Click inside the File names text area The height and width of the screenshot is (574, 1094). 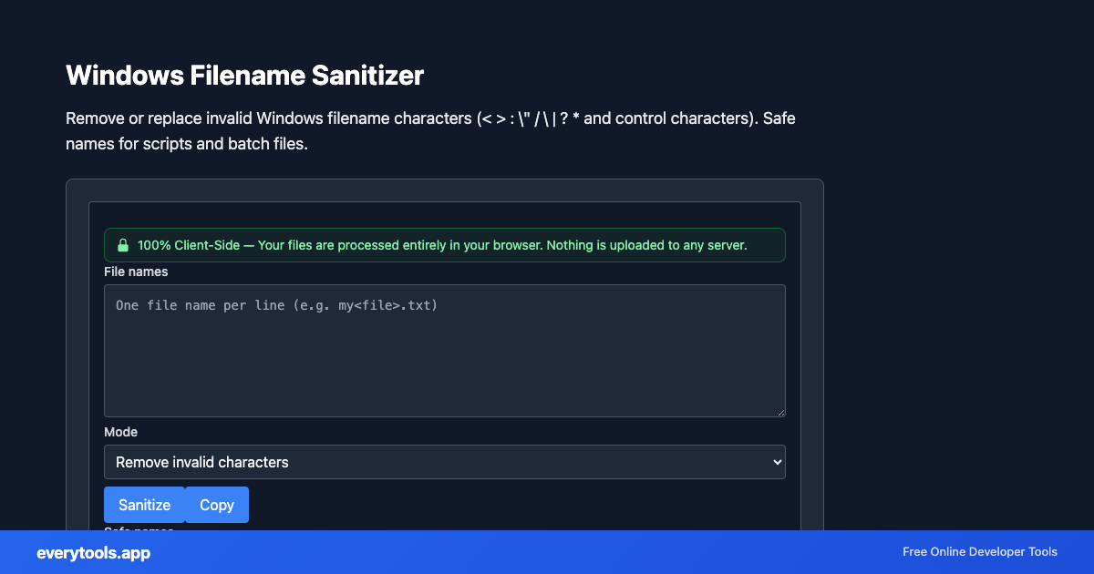click(445, 351)
